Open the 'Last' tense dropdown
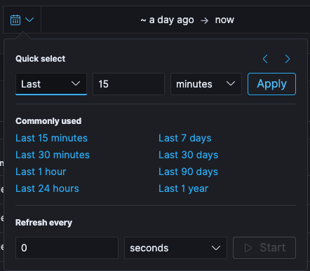 [51, 84]
